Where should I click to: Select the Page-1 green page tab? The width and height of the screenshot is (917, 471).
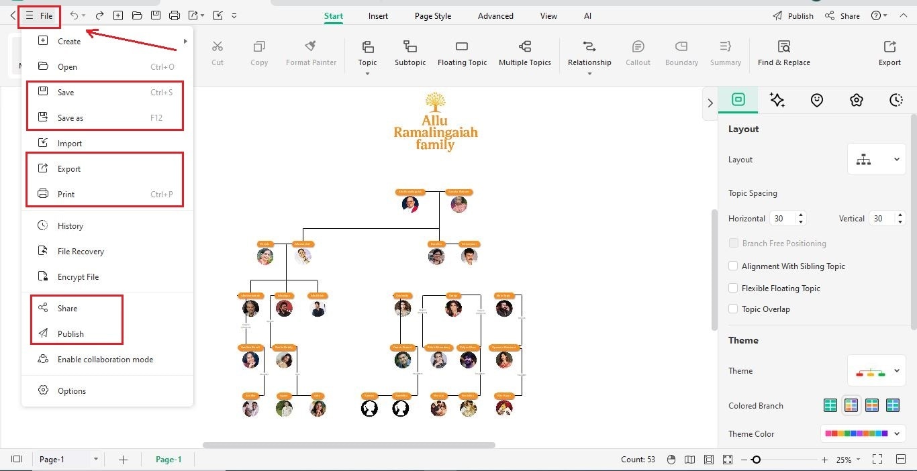(x=168, y=460)
